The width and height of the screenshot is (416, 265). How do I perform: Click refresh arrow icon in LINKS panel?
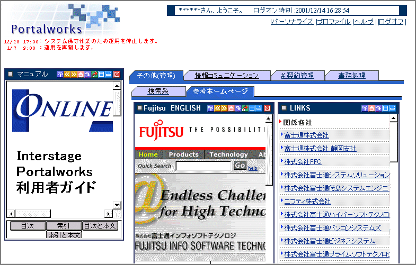click(x=378, y=108)
